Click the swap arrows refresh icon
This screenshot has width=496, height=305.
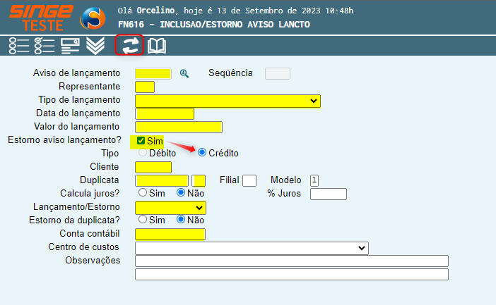(130, 45)
